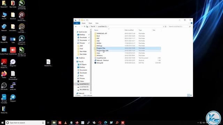The width and height of the screenshot is (223, 125).
Task: Open OneDrive in navigation pane
Action: point(82,58)
